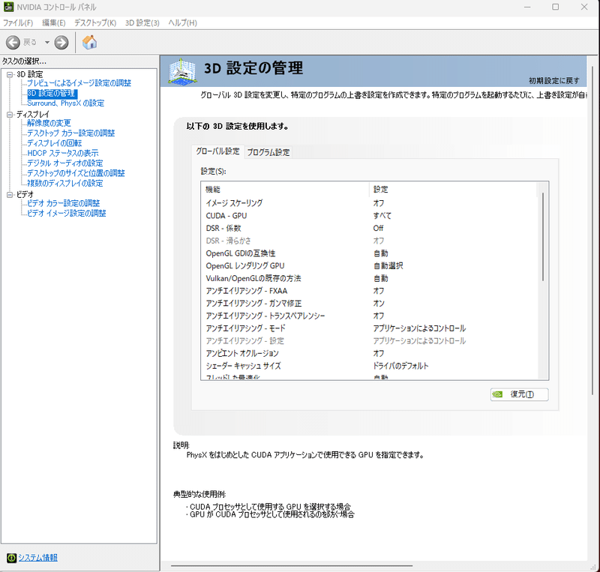Switch to the プログラム設定 tab
The height and width of the screenshot is (572, 600).
tap(268, 152)
